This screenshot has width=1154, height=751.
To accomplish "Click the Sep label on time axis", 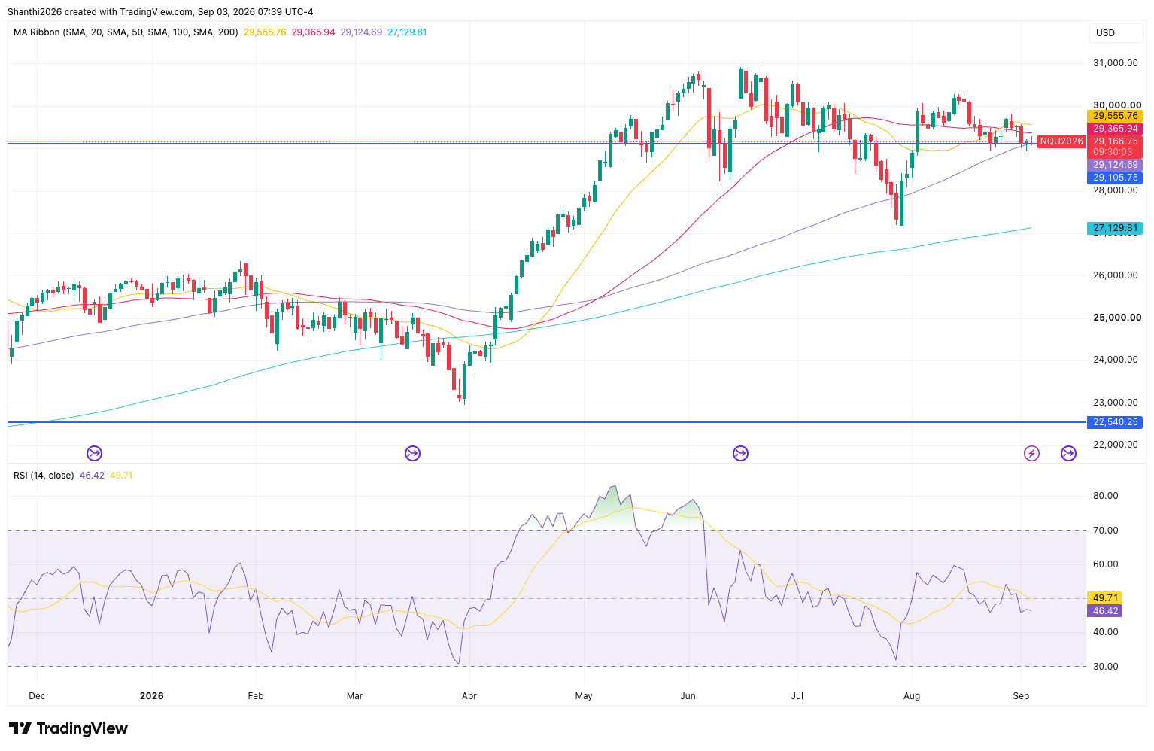I will [1021, 696].
